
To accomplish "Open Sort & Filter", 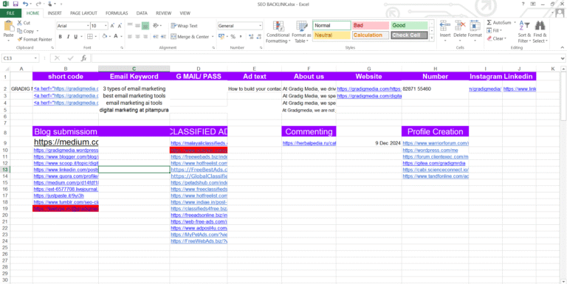I will (524, 32).
